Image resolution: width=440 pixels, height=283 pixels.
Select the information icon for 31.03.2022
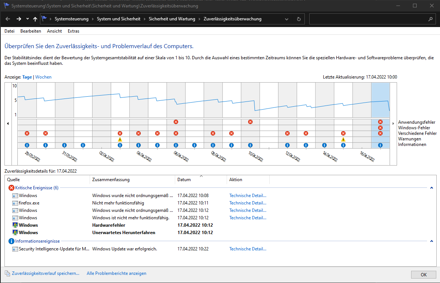pos(64,145)
